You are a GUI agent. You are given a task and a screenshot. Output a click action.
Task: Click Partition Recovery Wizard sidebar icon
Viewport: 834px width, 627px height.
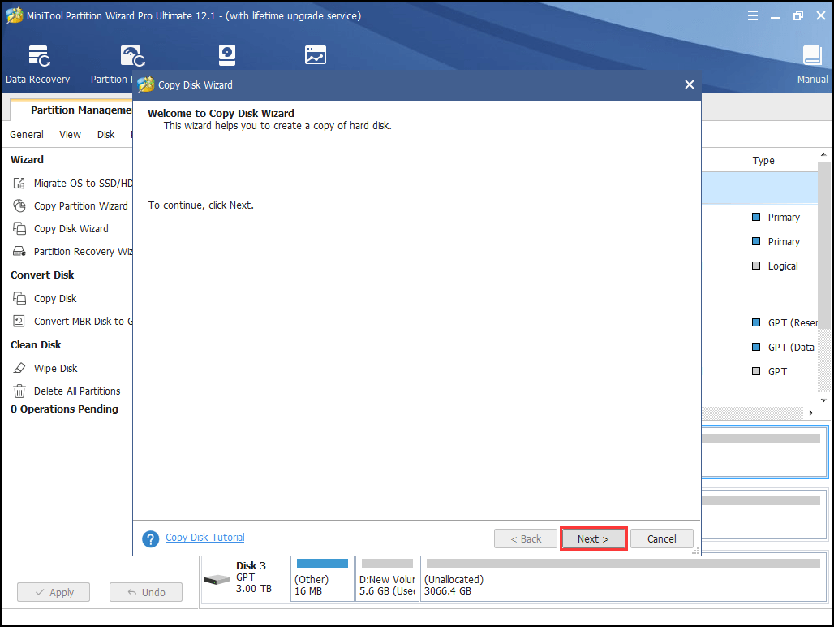pyautogui.click(x=19, y=251)
